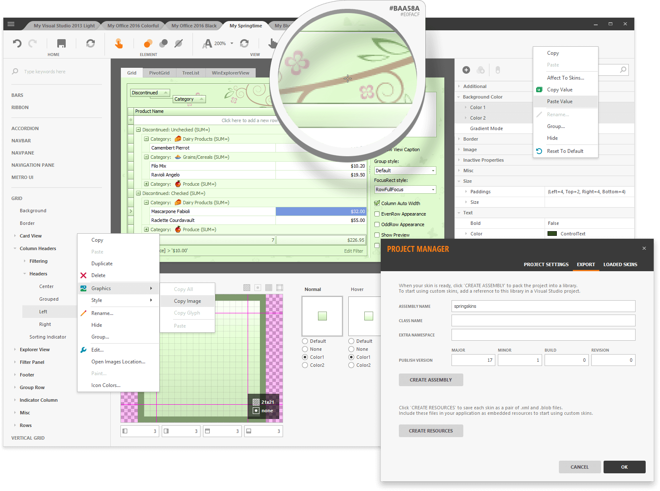
Task: Choose Paste Value in the properties context menu
Action: (x=566, y=101)
